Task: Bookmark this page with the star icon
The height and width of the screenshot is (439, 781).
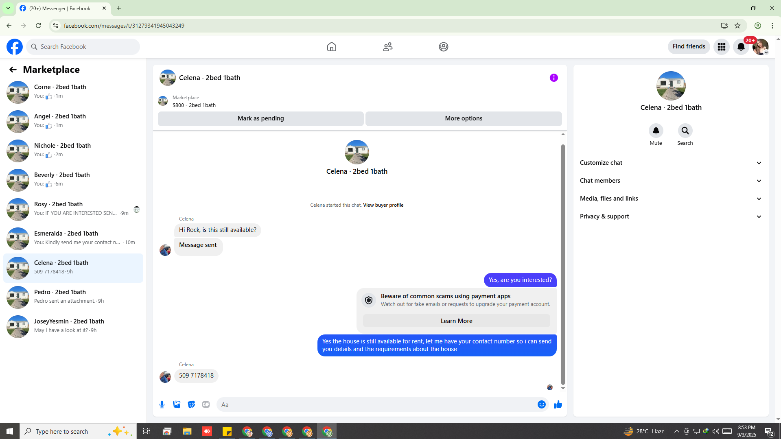Action: point(737,26)
